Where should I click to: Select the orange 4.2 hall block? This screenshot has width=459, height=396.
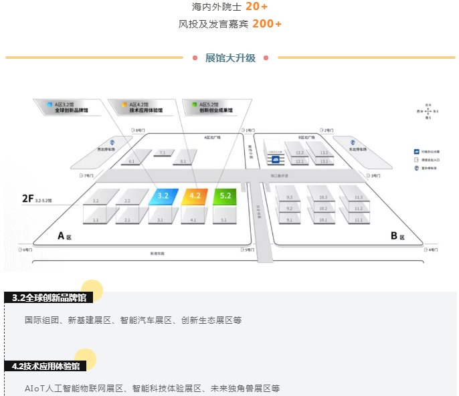point(195,196)
